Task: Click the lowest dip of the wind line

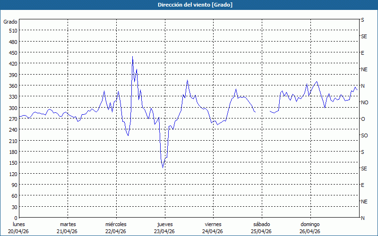Action: click(163, 168)
